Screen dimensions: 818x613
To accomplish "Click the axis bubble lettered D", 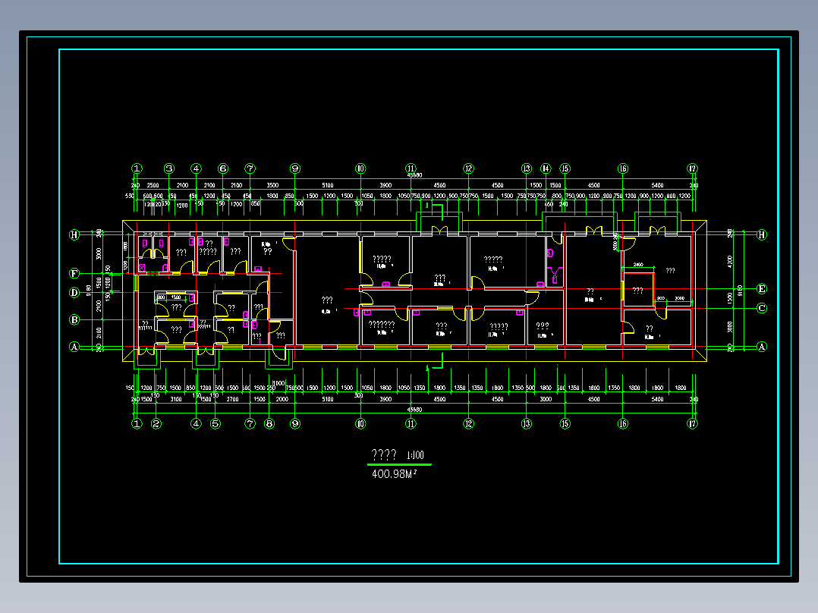I will click(74, 293).
